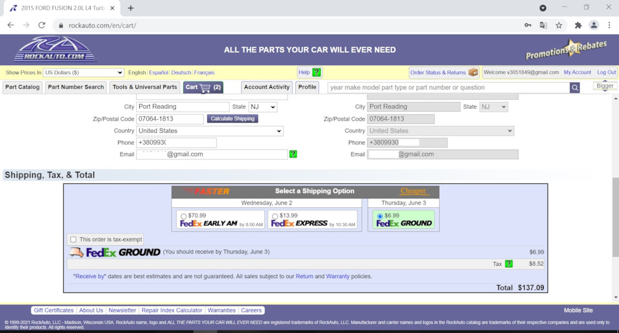Click the translate page icon
619x333 pixels.
[543, 25]
